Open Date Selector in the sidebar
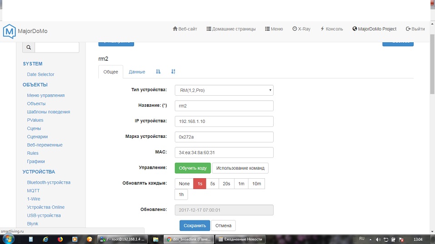Screen dimensions: 435x244 40,74
